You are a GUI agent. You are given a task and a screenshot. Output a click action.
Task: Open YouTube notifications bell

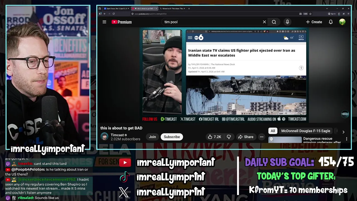click(x=331, y=22)
